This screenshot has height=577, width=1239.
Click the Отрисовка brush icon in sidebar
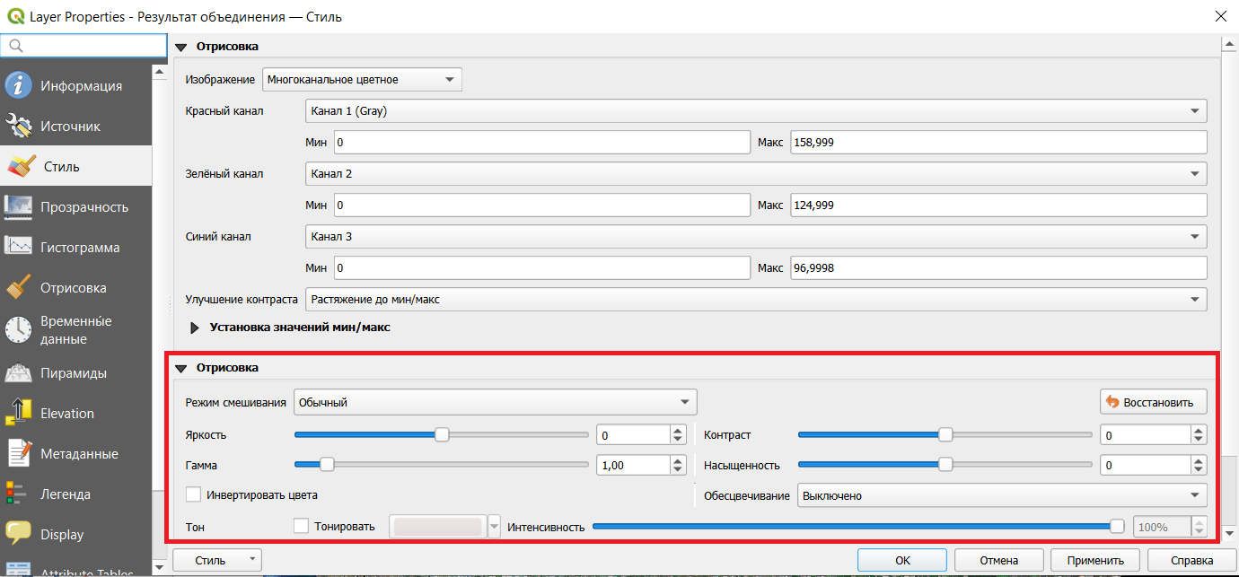click(18, 288)
